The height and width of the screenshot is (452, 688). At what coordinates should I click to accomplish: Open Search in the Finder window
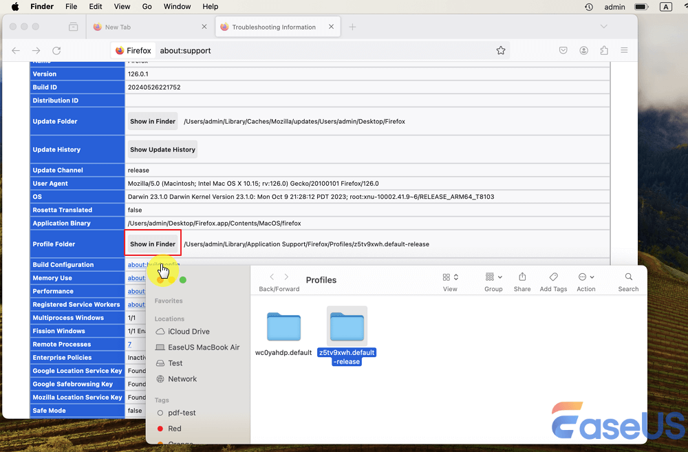click(x=628, y=277)
